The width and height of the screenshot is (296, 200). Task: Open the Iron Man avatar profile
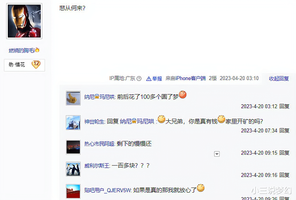[24, 21]
